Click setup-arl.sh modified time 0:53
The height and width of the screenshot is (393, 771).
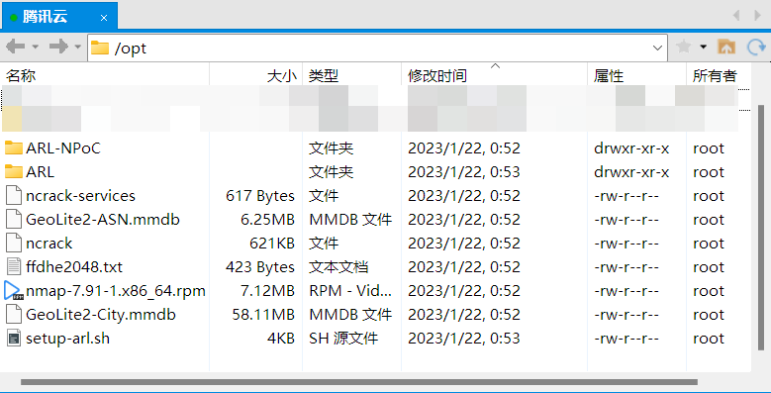pos(463,339)
